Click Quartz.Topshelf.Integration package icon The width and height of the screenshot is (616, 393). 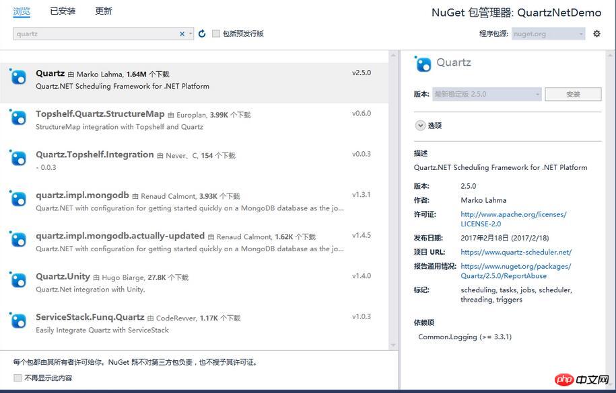click(x=18, y=158)
